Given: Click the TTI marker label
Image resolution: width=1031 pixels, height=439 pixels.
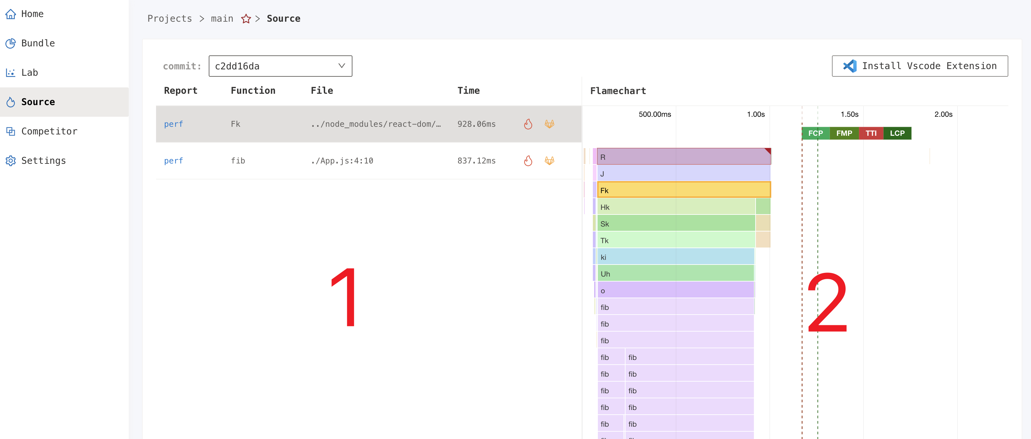Looking at the screenshot, I should coord(872,133).
